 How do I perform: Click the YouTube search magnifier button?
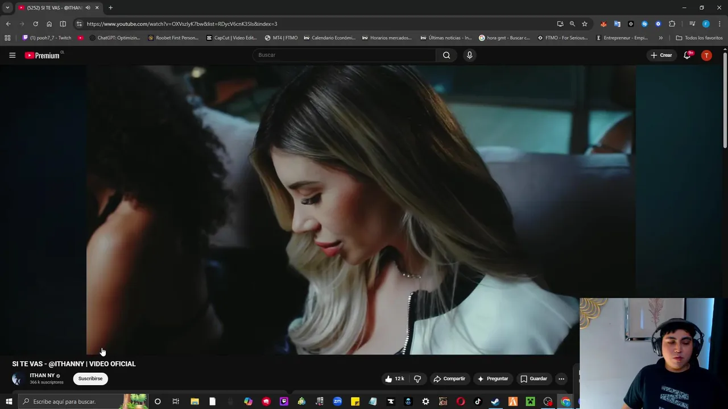(446, 55)
